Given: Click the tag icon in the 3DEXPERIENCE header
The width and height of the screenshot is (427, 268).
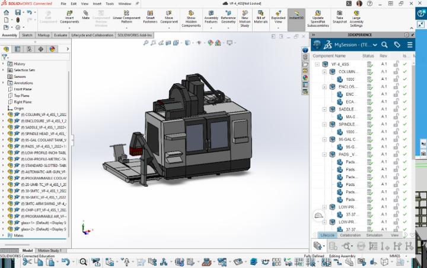Looking at the screenshot, I should (x=397, y=45).
